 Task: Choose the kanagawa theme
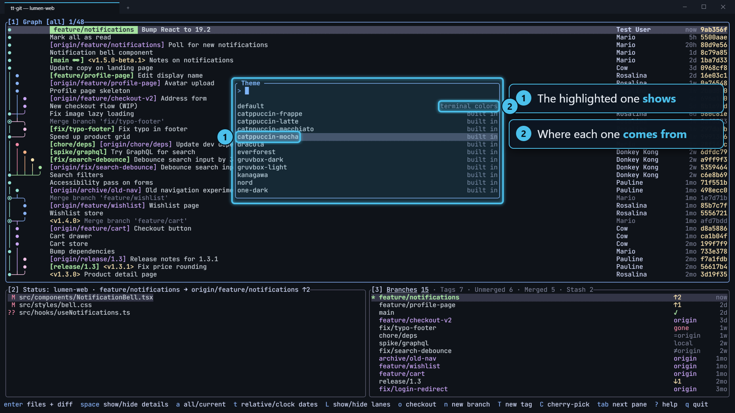[367, 175]
